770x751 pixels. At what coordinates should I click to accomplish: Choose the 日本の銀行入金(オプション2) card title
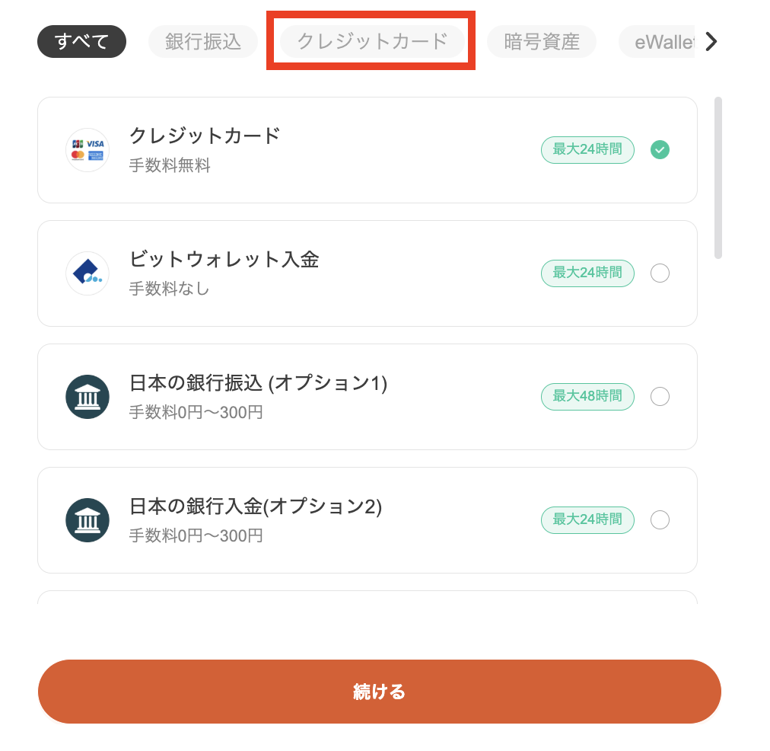256,507
